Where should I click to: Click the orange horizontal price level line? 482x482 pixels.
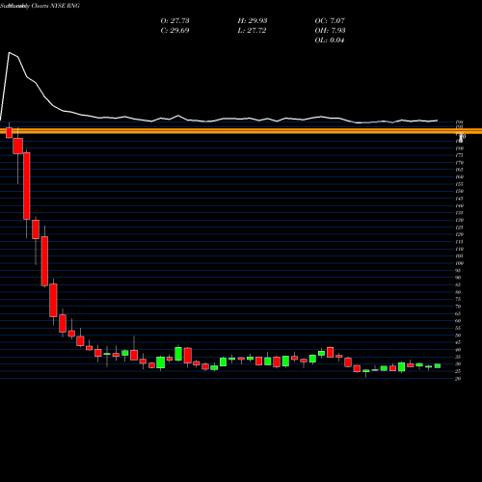(x=241, y=131)
